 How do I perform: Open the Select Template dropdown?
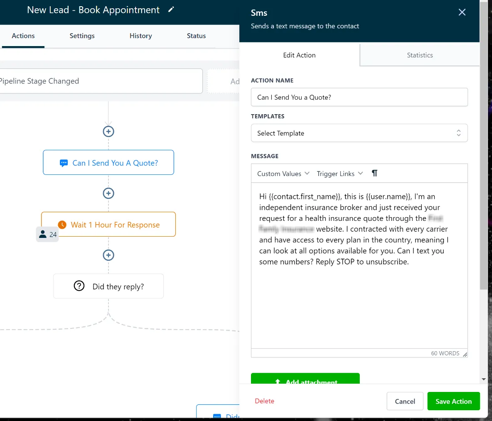(x=359, y=133)
